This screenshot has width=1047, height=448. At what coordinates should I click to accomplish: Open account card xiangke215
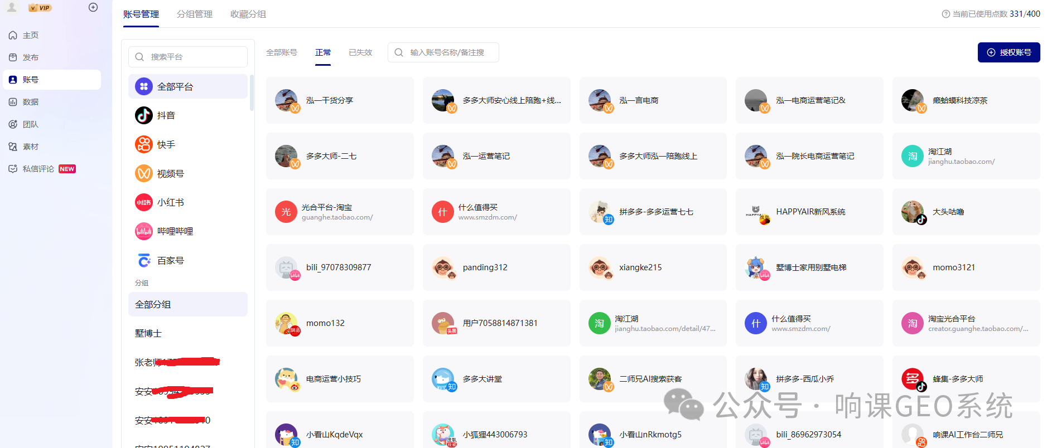(653, 267)
